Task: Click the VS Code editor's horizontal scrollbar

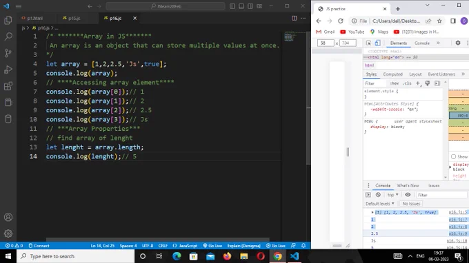Action: 158,240
